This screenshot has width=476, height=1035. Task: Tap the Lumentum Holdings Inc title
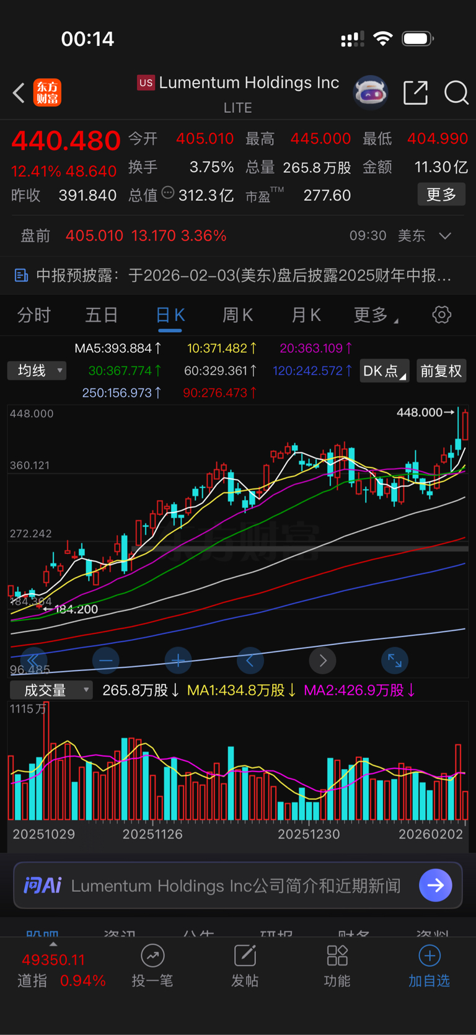coord(249,82)
